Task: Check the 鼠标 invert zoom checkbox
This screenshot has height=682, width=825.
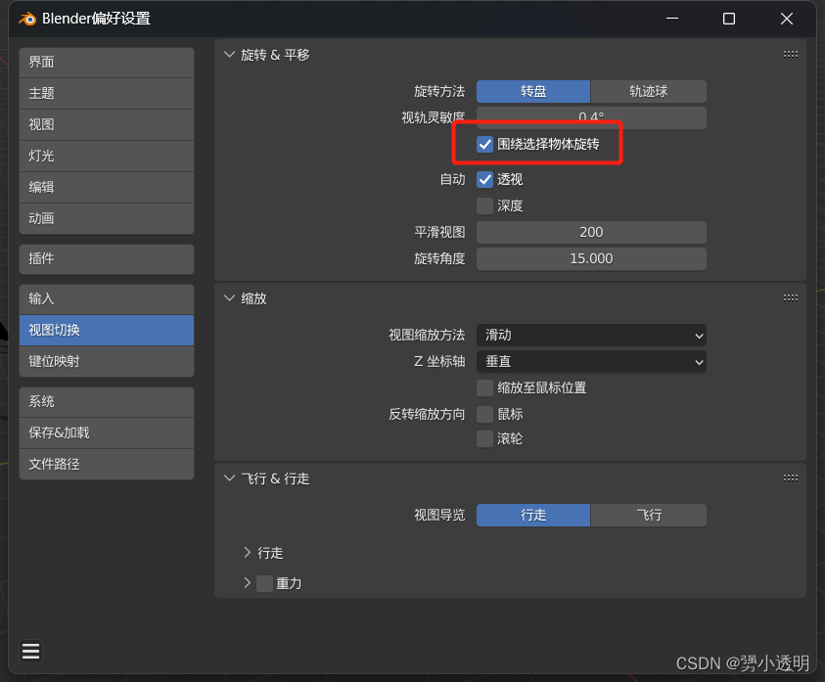Action: point(484,414)
